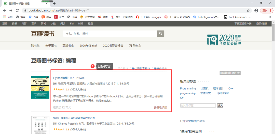Open a new tab with the plus icon
Viewport: 275px width, 134px height.
point(54,3)
